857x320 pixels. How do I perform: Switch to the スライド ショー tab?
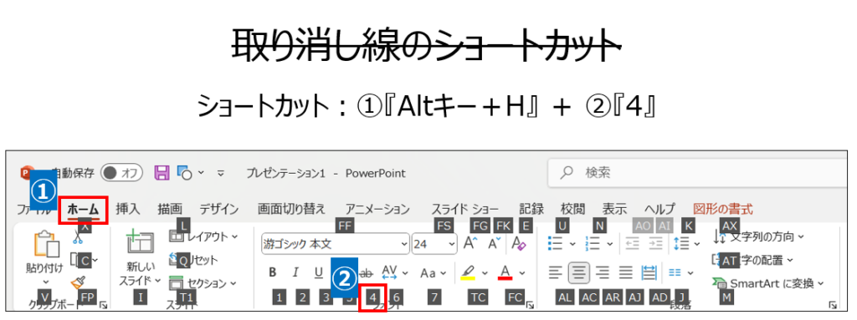(x=465, y=209)
